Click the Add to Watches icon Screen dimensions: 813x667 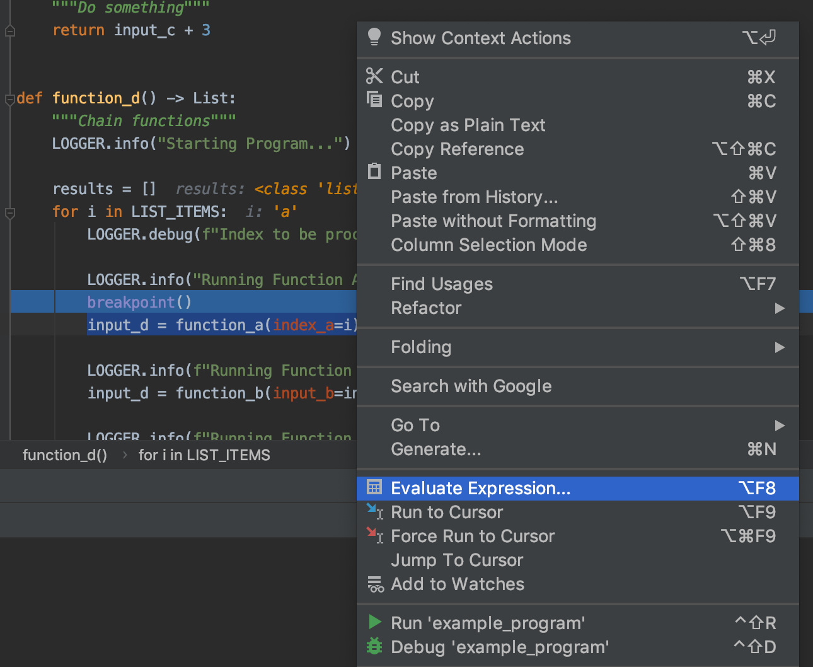375,584
